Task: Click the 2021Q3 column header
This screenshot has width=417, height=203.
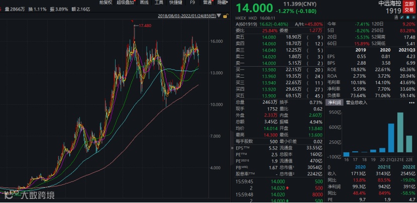Action: (406, 50)
